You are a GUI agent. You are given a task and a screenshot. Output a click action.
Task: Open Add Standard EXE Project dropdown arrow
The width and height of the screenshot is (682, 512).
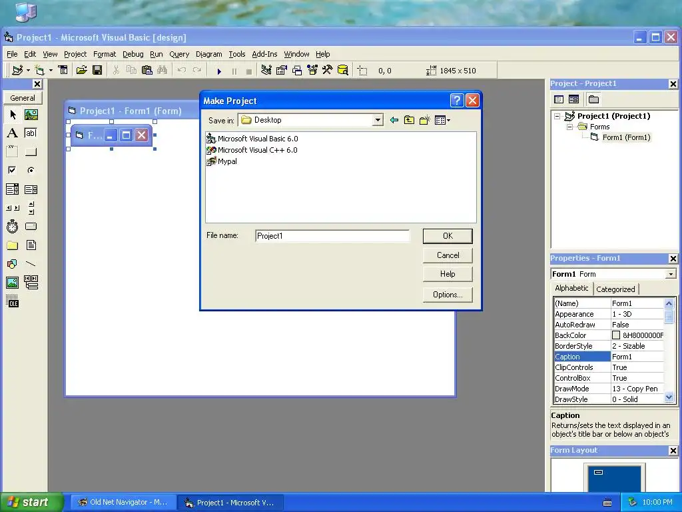point(28,70)
